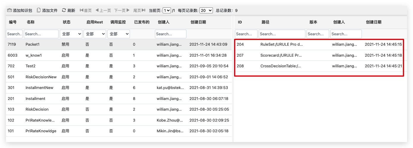Sort by 创建日期 column header in left table
This screenshot has width=413, height=148.
[x=198, y=22]
